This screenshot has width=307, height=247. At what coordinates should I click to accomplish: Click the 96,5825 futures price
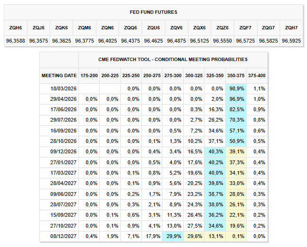point(268,41)
